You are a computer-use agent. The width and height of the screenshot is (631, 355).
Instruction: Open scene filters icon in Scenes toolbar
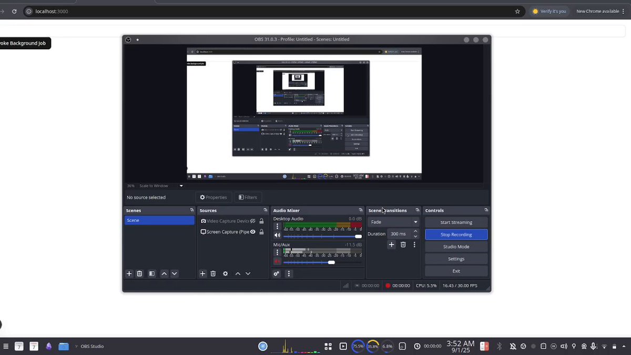(151, 273)
